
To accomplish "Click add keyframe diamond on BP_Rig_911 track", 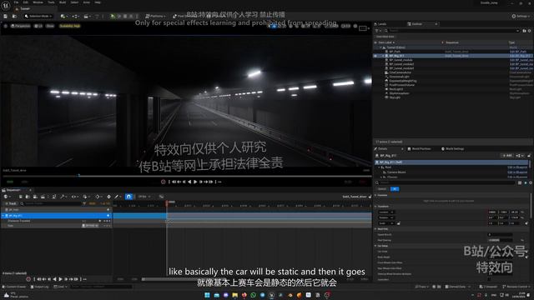I will pos(108,215).
